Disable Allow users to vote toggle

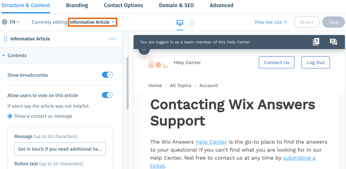[107, 95]
